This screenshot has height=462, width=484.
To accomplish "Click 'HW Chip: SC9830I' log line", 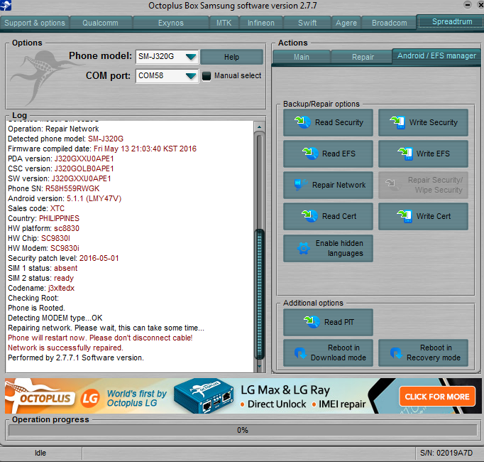I will 39,238.
